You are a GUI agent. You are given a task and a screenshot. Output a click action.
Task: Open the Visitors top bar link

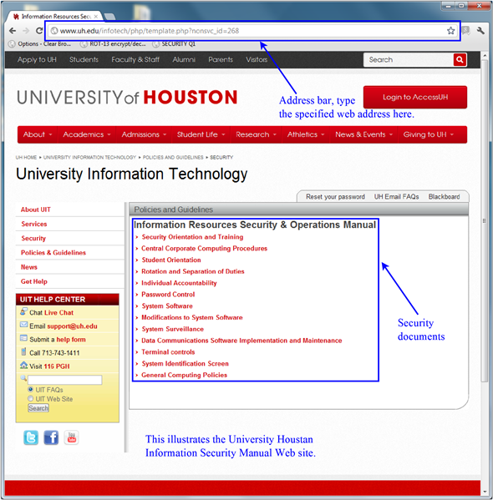257,59
